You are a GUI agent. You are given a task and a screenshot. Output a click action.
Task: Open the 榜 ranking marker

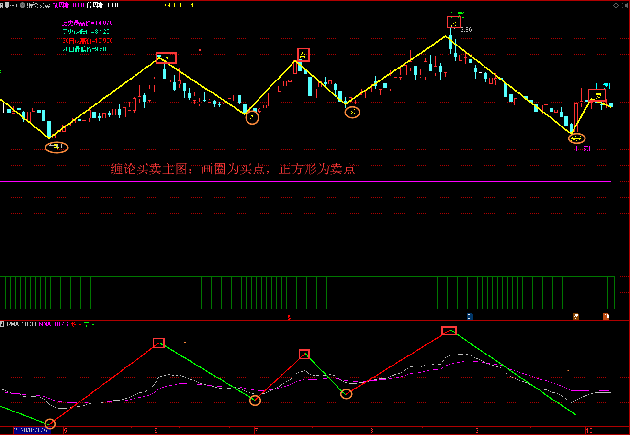pos(576,317)
